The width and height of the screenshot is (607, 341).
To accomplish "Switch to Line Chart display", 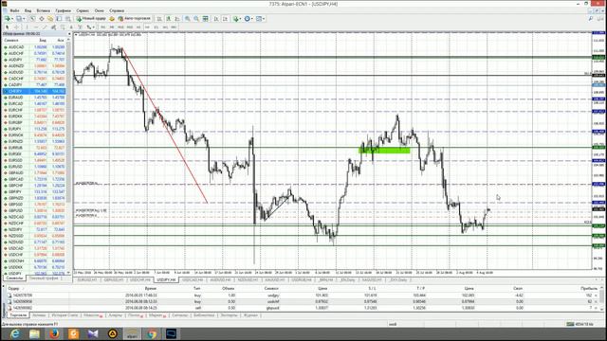I will point(177,19).
